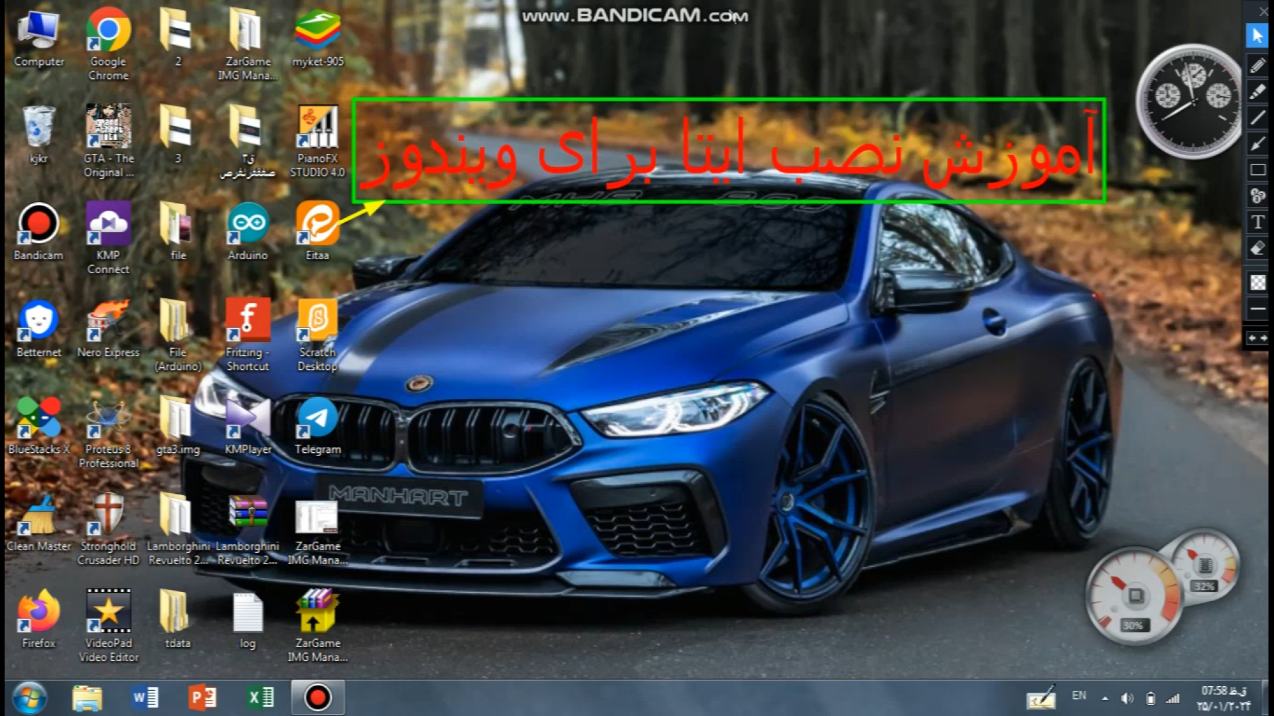Select the cursor tool in drawing toolbar
This screenshot has height=716, width=1274.
[1257, 36]
